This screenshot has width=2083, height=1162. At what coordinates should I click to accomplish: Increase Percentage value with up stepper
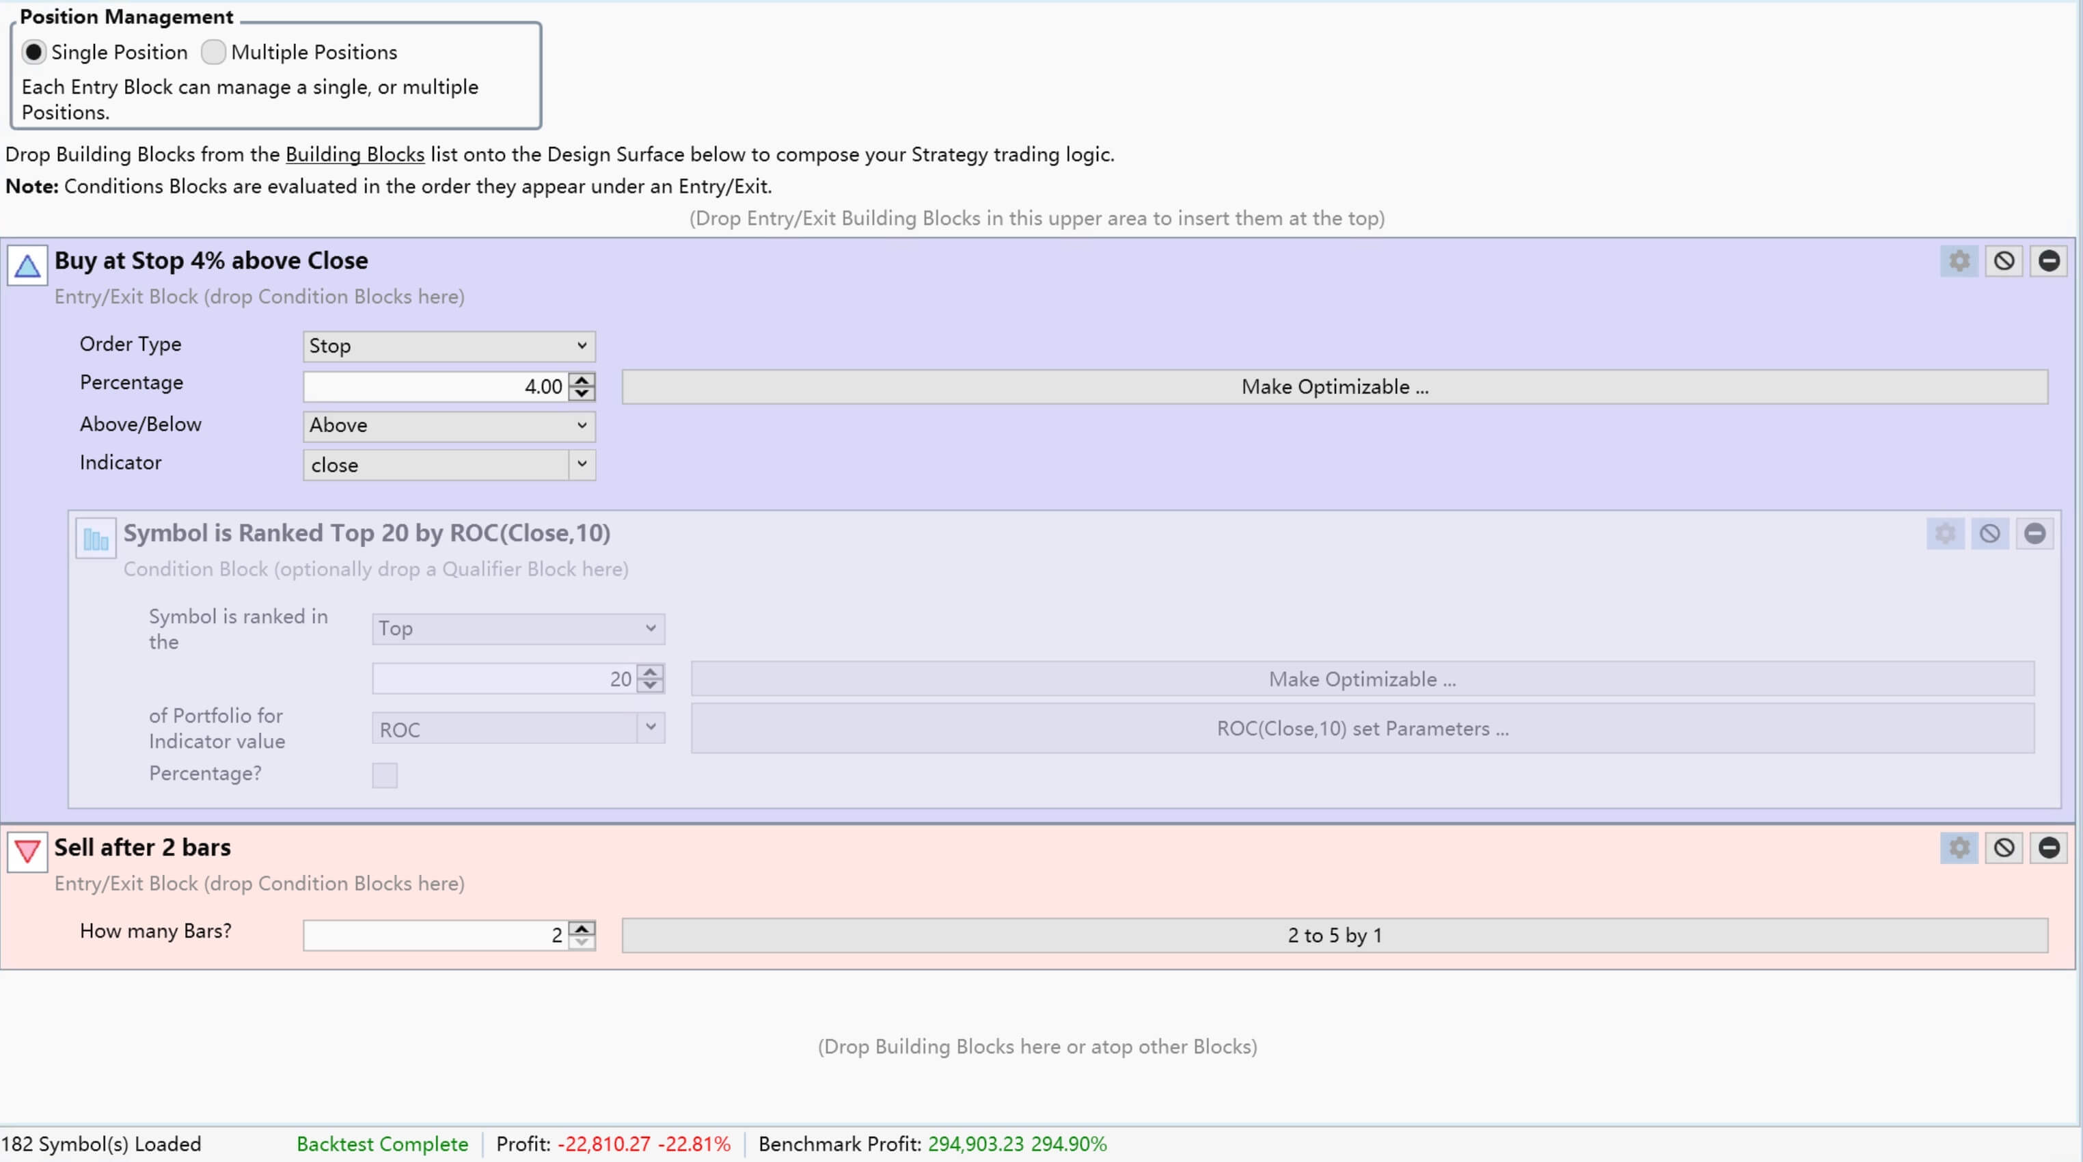click(582, 379)
